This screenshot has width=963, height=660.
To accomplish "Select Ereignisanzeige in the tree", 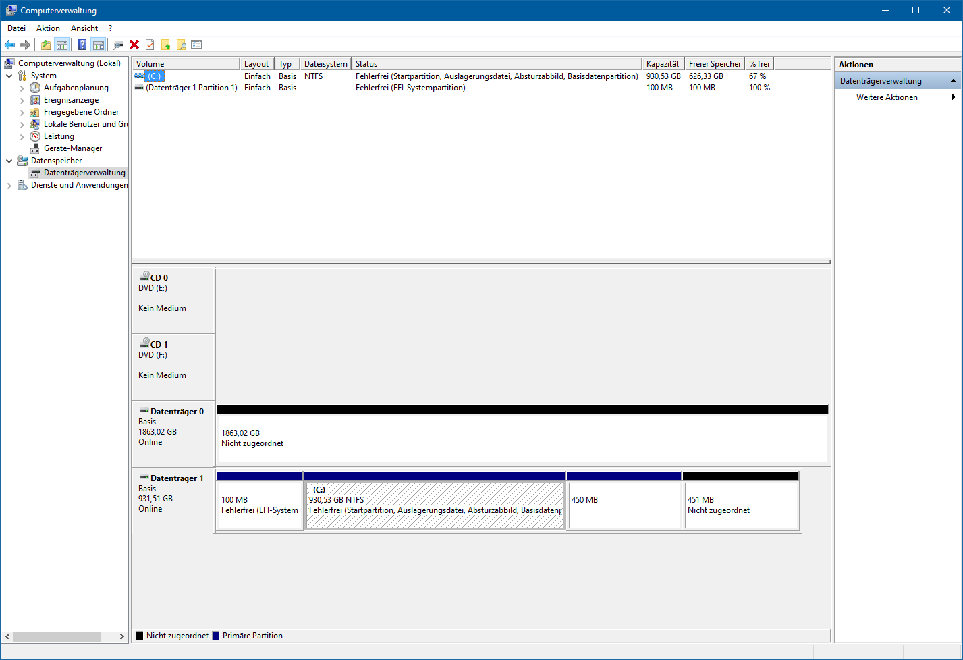I will click(x=71, y=100).
